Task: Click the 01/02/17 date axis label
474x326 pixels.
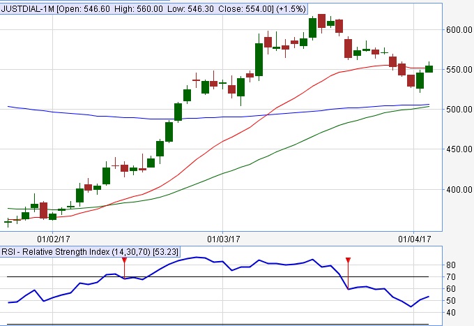Action: (54, 239)
